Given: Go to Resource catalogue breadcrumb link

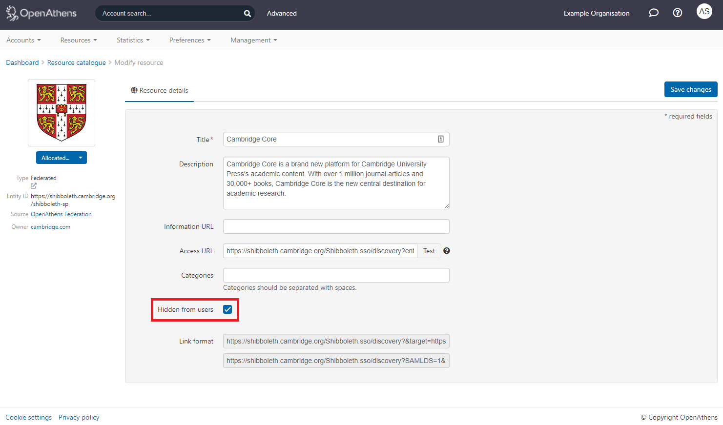Looking at the screenshot, I should 76,62.
